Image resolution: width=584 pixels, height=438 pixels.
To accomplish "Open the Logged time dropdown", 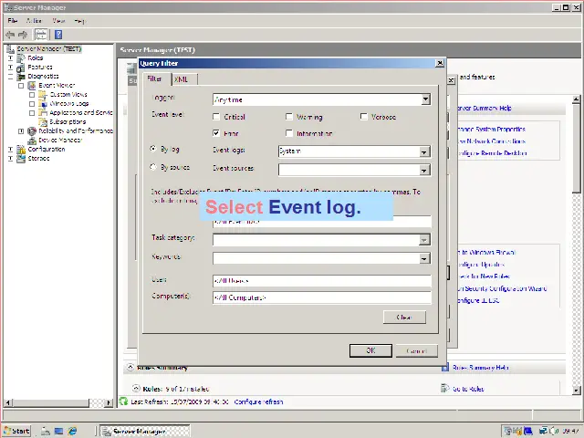I will pos(425,99).
